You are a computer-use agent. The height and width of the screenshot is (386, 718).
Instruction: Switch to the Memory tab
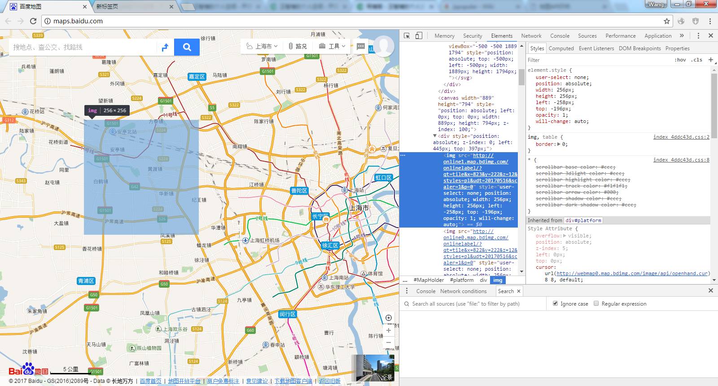tap(444, 36)
